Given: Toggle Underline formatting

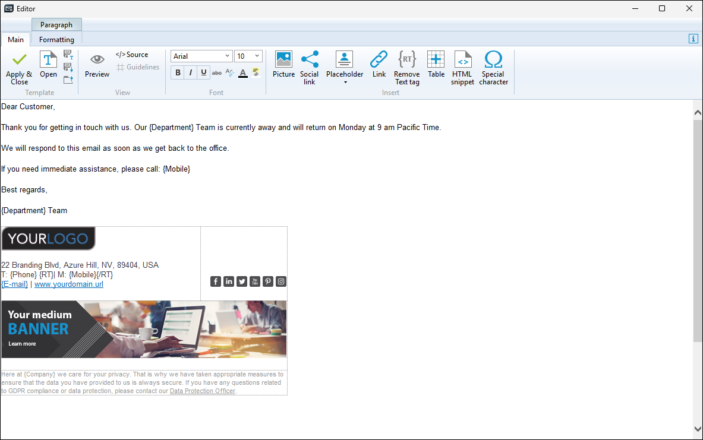Looking at the screenshot, I should (204, 73).
